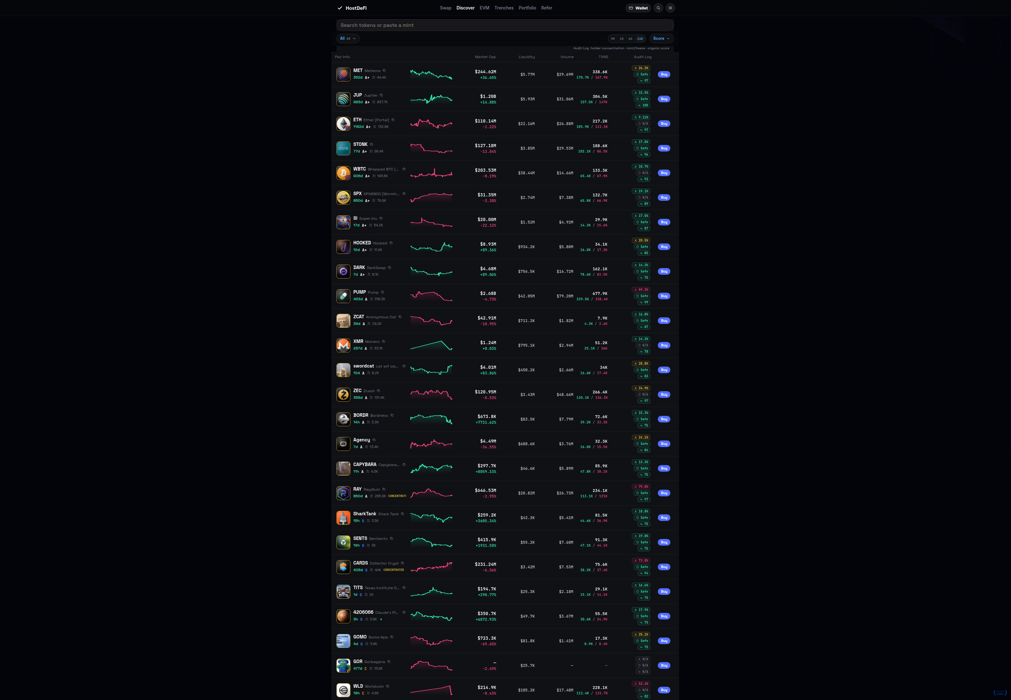Viewport: 1011px width, 700px height.
Task: Click the CONCENTRATED tag on CARDS row
Action: 394,570
